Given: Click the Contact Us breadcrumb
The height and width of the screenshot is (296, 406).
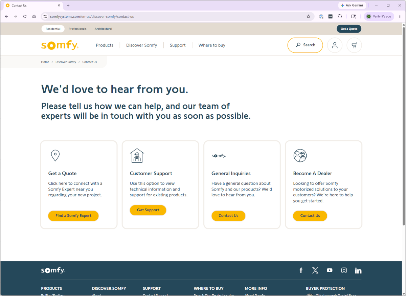Looking at the screenshot, I should tap(90, 62).
